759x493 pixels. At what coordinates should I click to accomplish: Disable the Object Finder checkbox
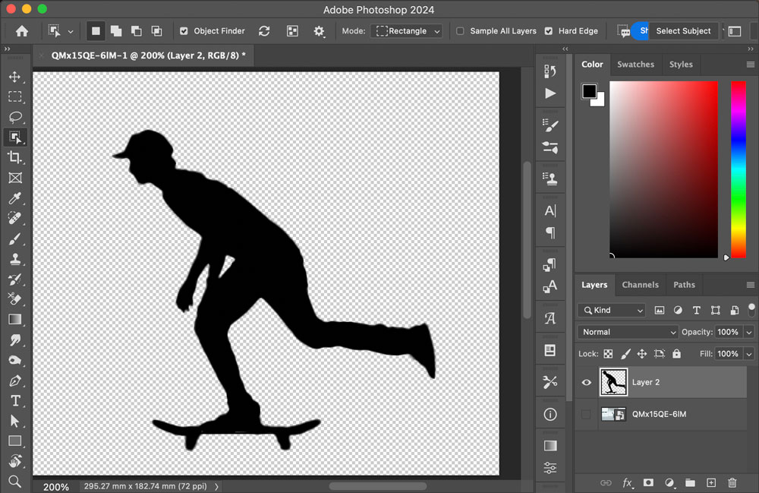pos(184,31)
